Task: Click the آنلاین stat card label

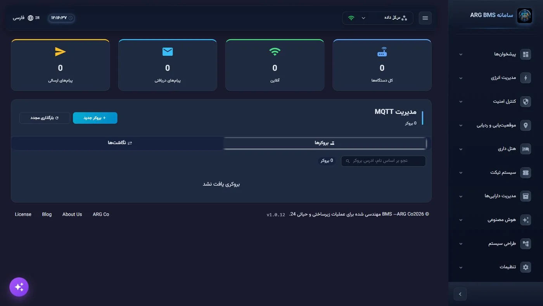Action: click(x=275, y=80)
